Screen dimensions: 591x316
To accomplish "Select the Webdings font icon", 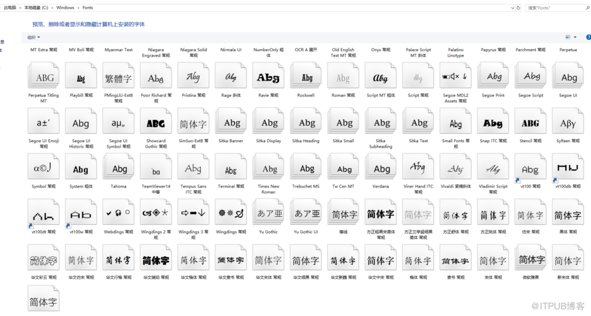I will (118, 214).
